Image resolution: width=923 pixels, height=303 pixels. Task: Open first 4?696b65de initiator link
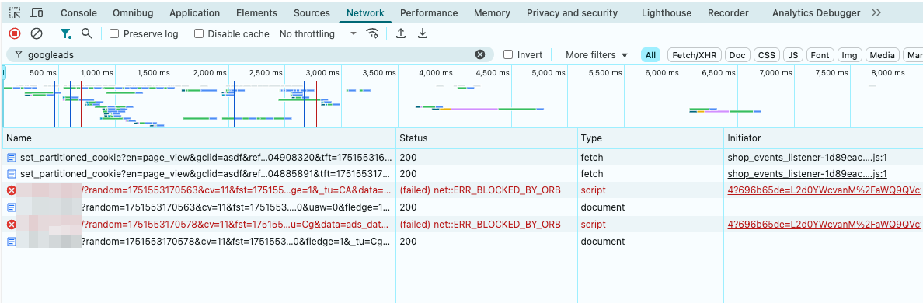tap(824, 190)
